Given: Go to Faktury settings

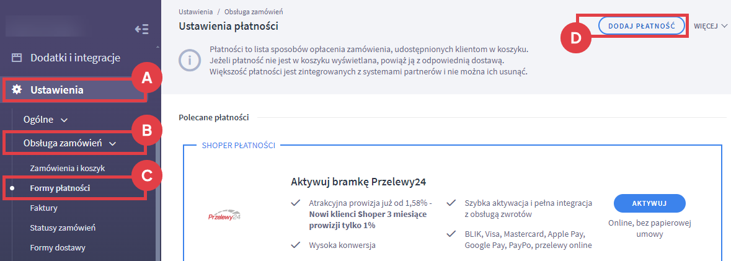Looking at the screenshot, I should pos(43,208).
